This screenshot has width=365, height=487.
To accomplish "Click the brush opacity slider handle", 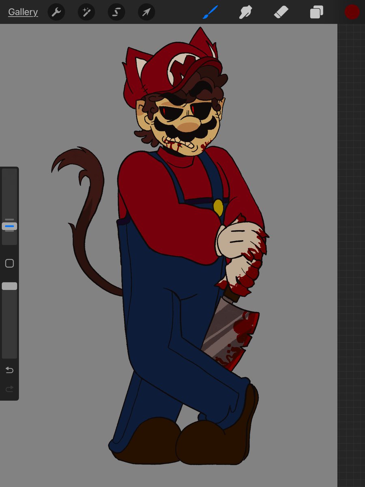I will [9, 286].
